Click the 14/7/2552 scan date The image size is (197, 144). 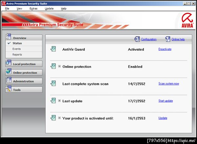point(137,84)
